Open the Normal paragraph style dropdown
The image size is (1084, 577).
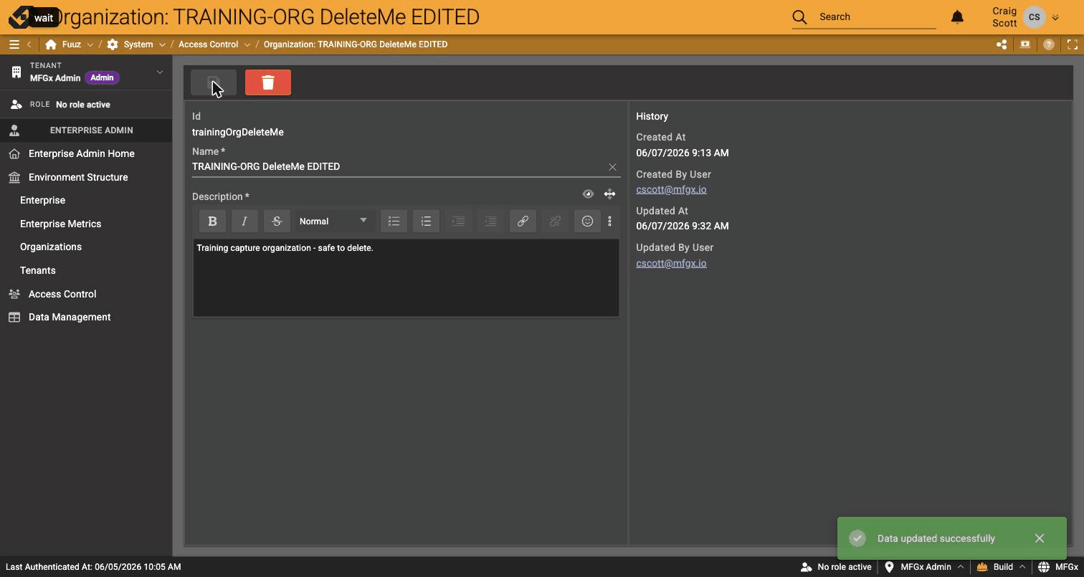(x=333, y=221)
